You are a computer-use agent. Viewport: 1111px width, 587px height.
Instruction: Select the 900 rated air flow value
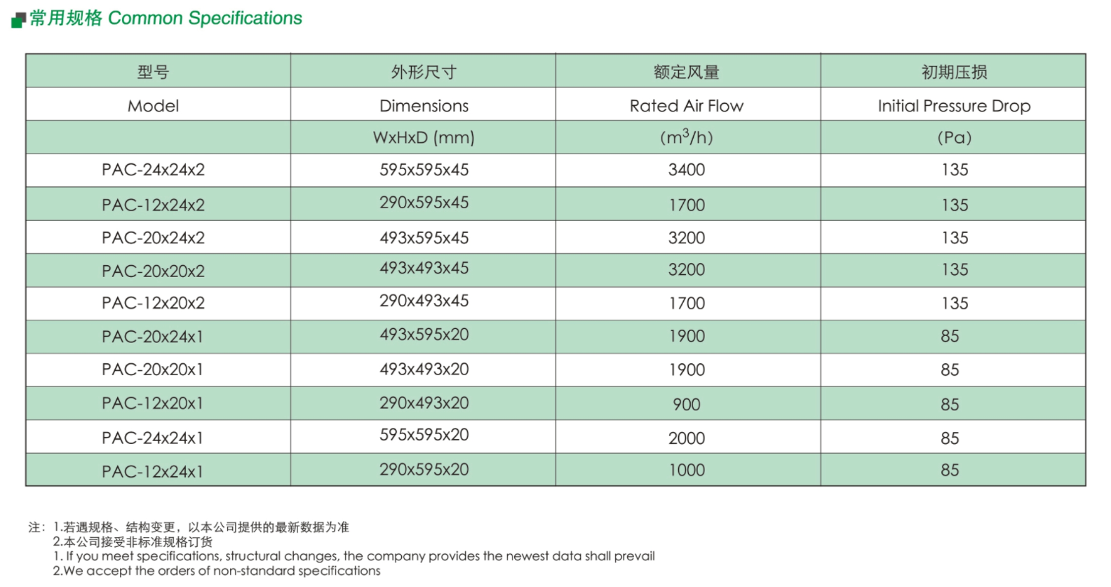click(x=686, y=405)
